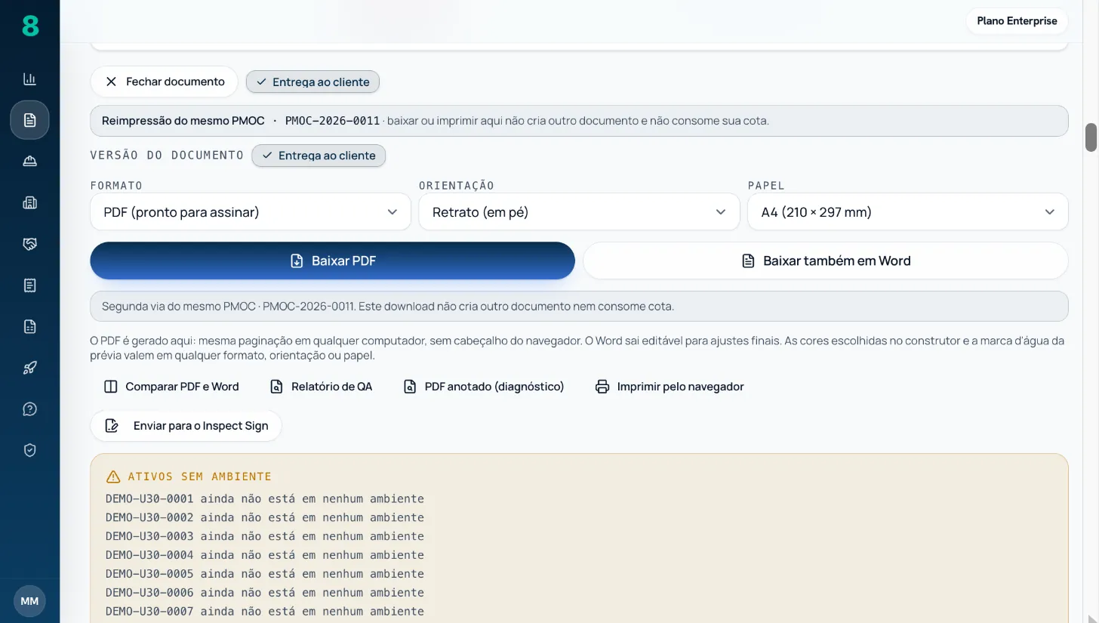Open the Orientação dropdown
This screenshot has width=1099, height=623.
[579, 212]
